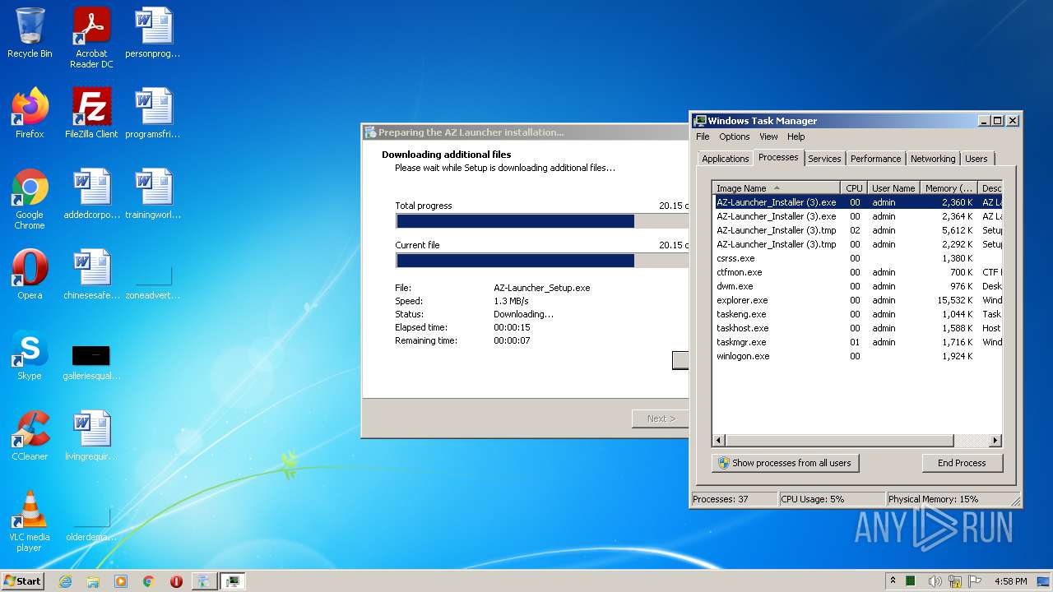Select the chinesesafe… Word document icon
The height and width of the screenshot is (592, 1053).
coord(91,275)
